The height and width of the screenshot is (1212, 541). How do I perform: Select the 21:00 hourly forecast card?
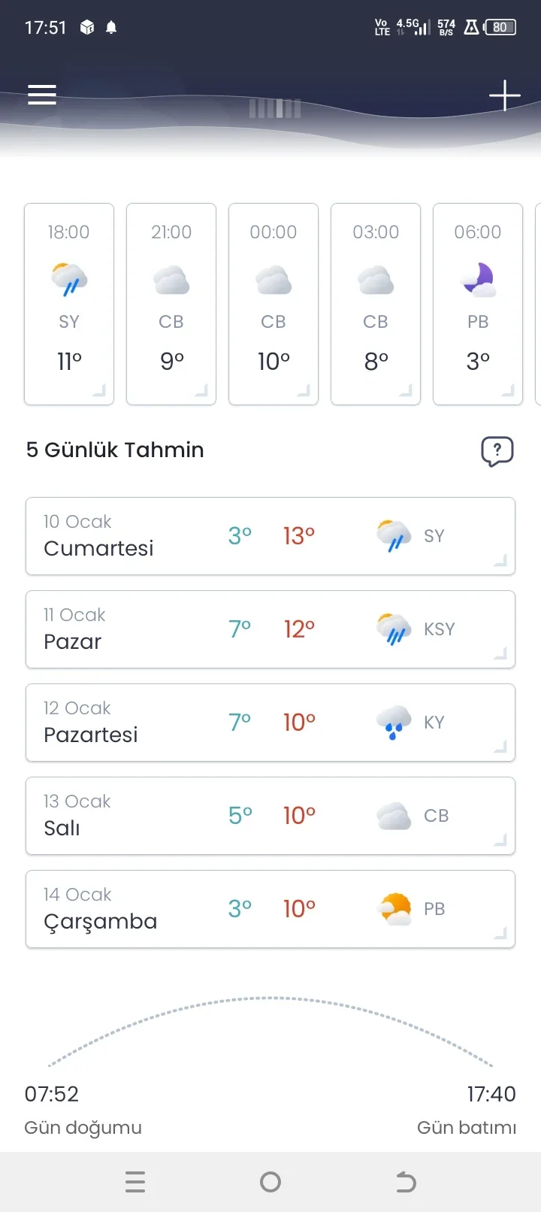(171, 304)
